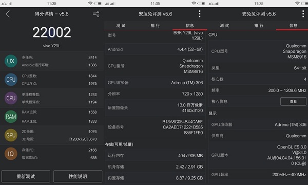Select the 3D graphics score [1280x720] 3678

pyautogui.click(x=83, y=139)
